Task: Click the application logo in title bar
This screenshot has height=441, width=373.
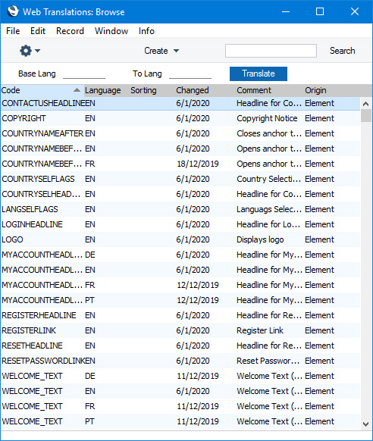Action: point(13,11)
